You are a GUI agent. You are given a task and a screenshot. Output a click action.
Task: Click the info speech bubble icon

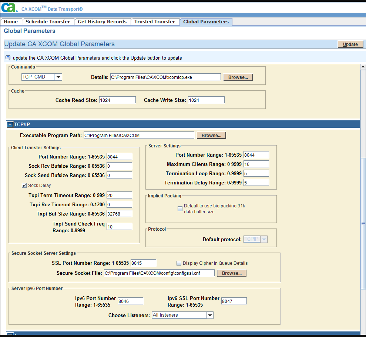pos(8,58)
